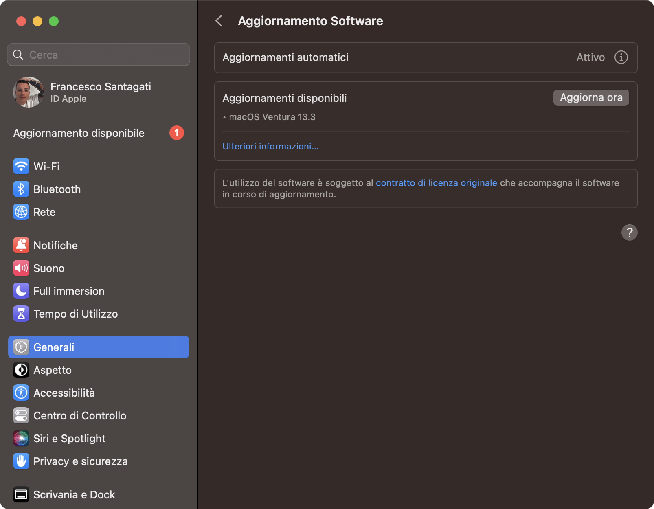Click Aggiorna ora button
654x509 pixels.
591,98
